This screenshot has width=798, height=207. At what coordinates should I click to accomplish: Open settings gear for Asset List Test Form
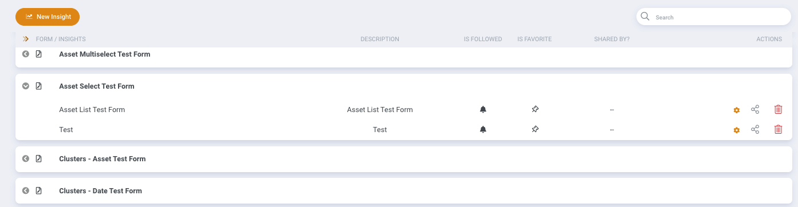tap(737, 110)
